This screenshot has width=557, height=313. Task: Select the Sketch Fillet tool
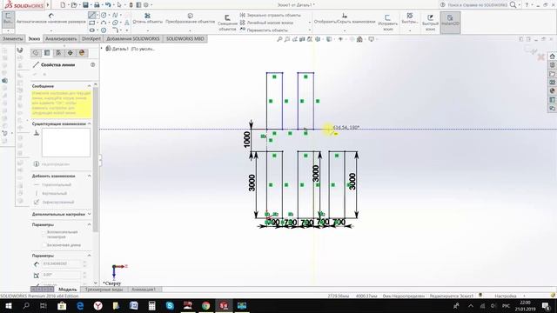click(x=115, y=30)
